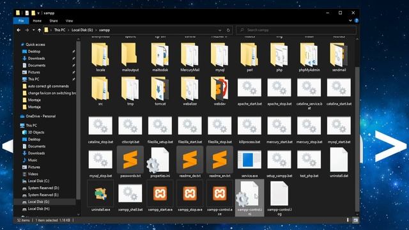The height and width of the screenshot is (230, 409).
Task: Open the View ribbon tab
Action: (x=69, y=21)
